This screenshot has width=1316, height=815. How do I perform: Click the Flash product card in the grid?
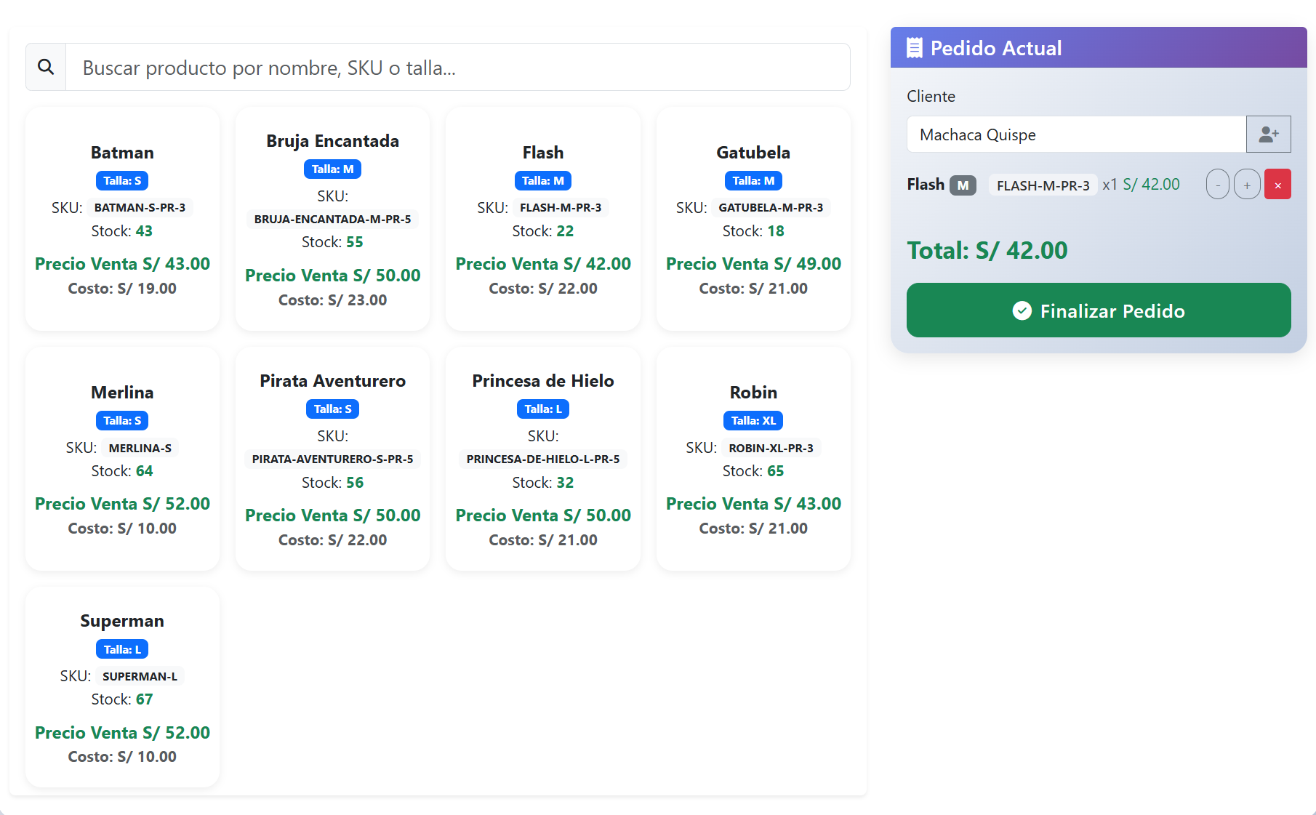543,219
